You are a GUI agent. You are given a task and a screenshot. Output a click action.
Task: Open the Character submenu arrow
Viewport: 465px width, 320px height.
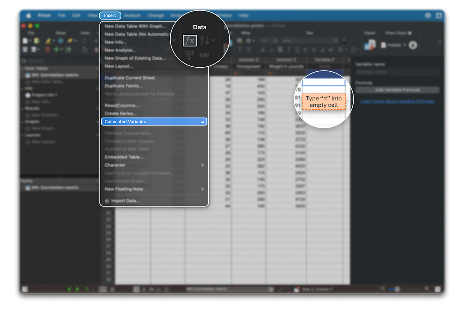pos(202,165)
